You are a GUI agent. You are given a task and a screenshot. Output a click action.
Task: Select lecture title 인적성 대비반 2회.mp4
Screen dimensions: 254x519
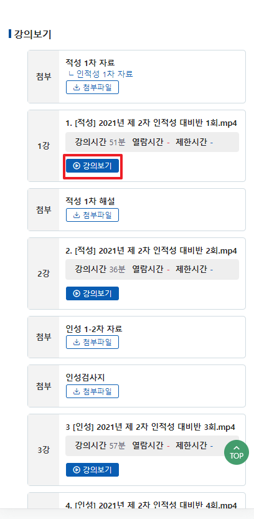pyautogui.click(x=151, y=250)
